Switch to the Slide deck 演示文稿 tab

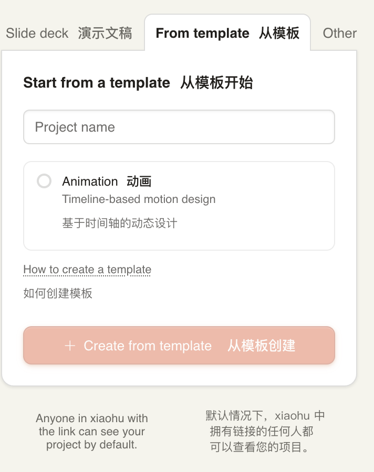[x=70, y=33]
